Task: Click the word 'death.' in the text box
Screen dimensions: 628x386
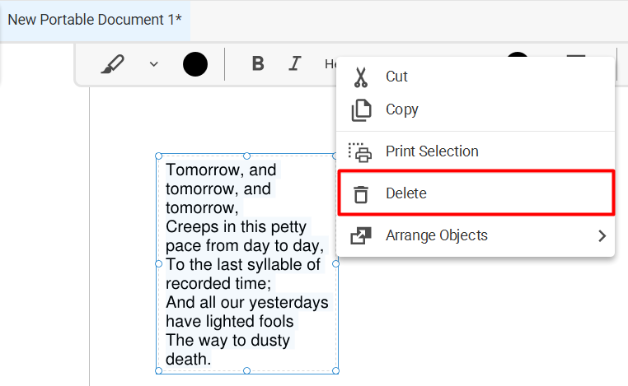Action: tap(188, 359)
